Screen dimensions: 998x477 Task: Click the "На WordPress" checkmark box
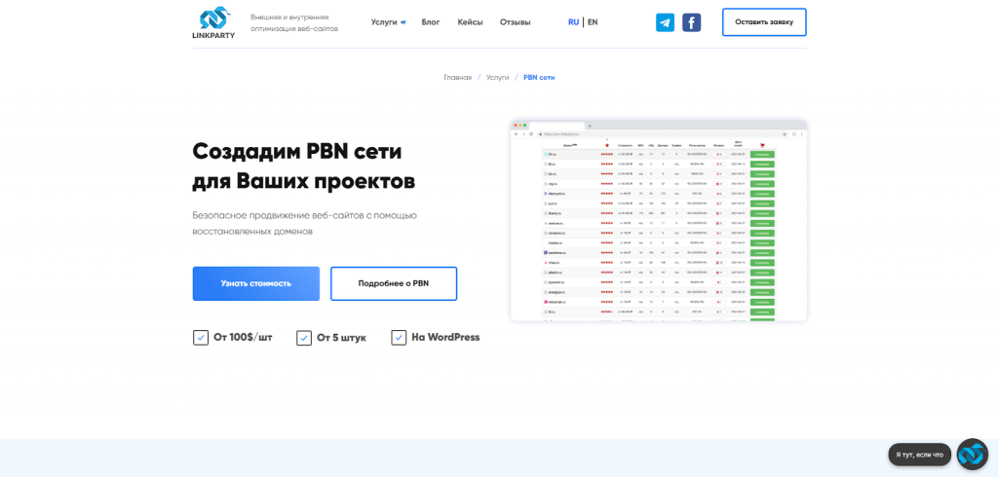pyautogui.click(x=399, y=338)
